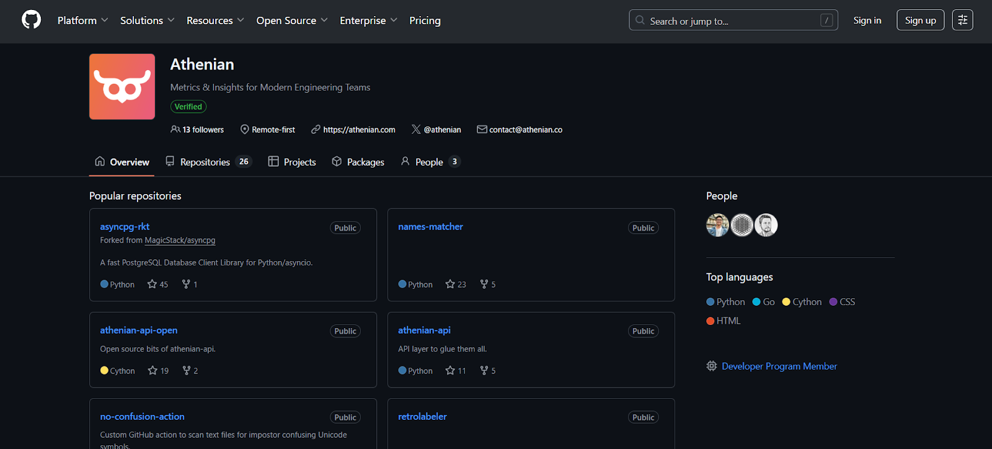Image resolution: width=992 pixels, height=449 pixels.
Task: Open forks of names-matcher (5 forks)
Action: (x=487, y=284)
